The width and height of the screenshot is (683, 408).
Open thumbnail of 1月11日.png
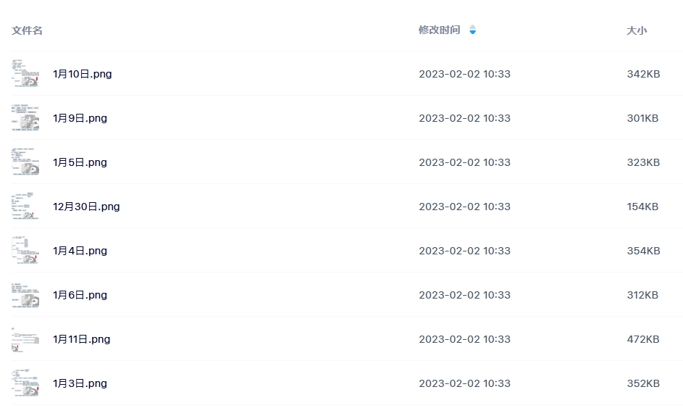click(25, 339)
